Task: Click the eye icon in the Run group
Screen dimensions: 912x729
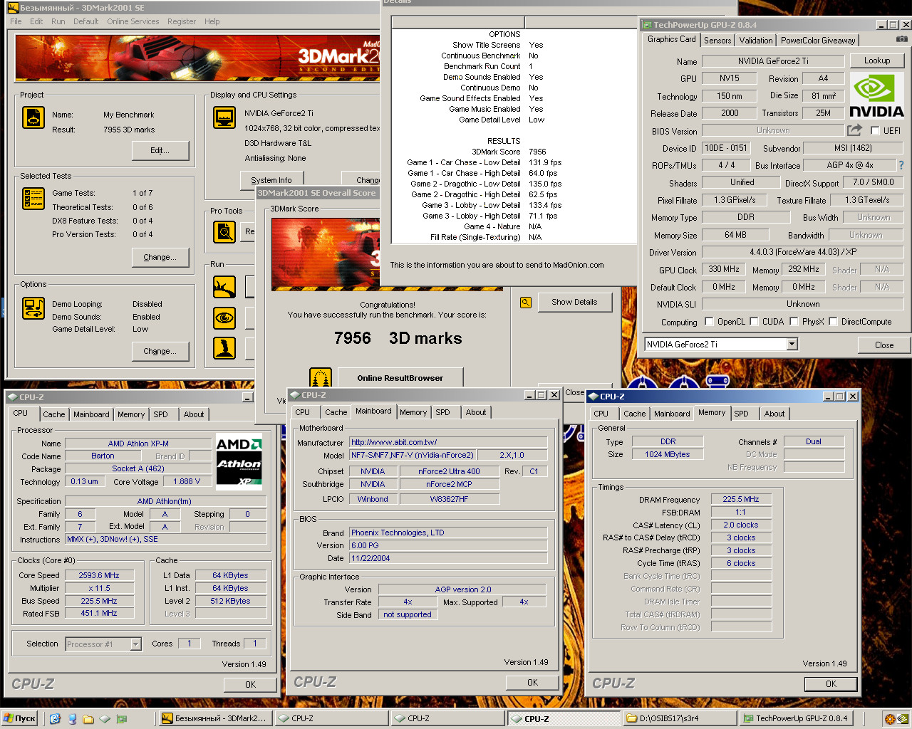Action: [x=224, y=318]
